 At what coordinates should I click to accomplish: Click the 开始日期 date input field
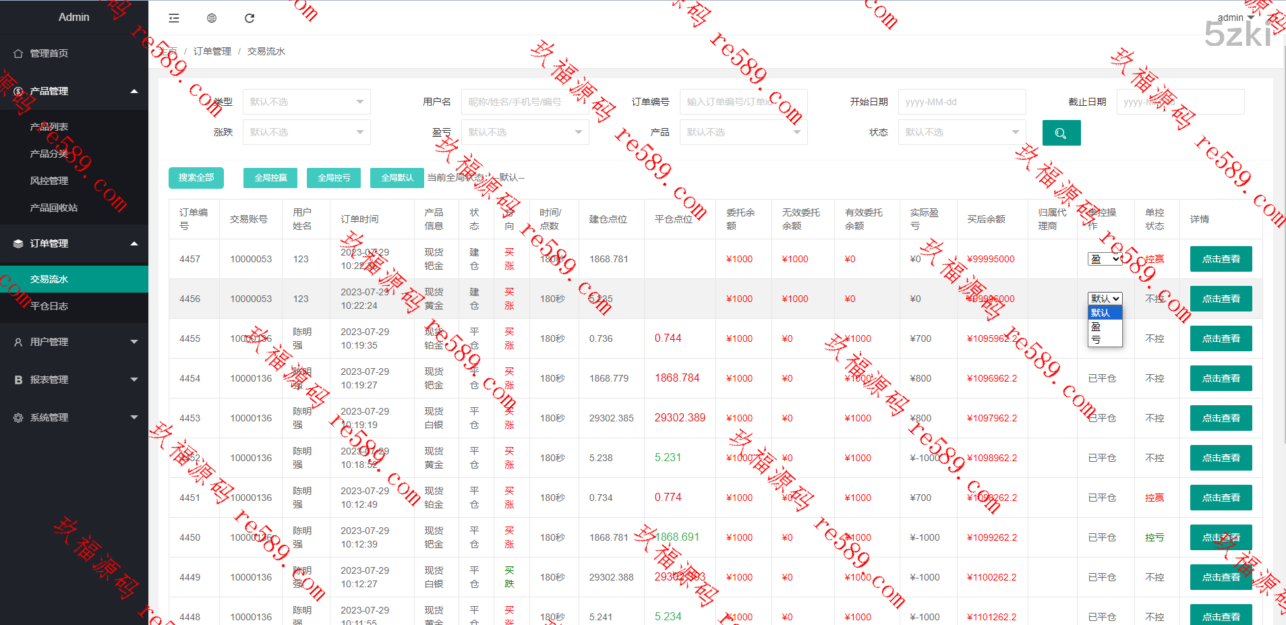click(x=962, y=102)
